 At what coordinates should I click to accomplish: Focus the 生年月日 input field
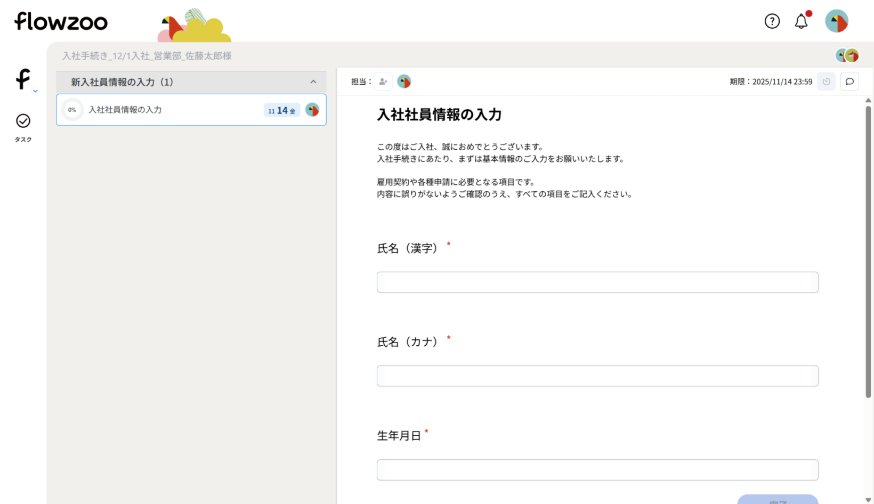[597, 470]
